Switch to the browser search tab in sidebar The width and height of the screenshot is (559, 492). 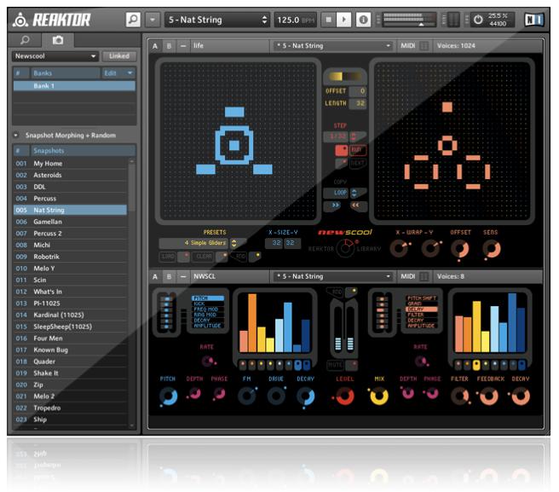point(26,40)
